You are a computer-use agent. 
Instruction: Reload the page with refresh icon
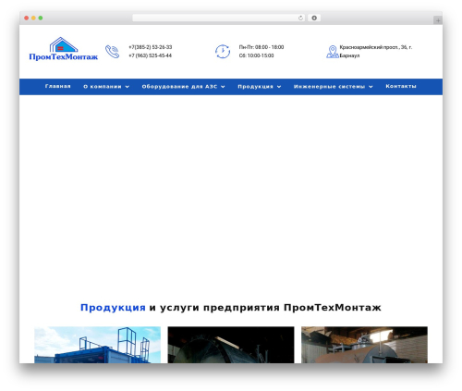tap(300, 18)
